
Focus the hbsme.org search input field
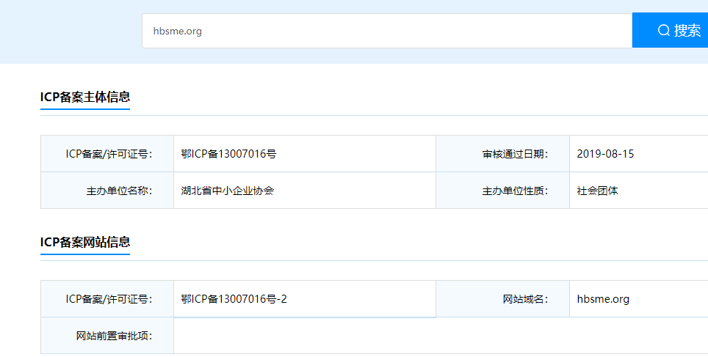(386, 31)
